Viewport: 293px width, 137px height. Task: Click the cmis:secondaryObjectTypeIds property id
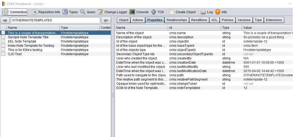tap(191, 54)
